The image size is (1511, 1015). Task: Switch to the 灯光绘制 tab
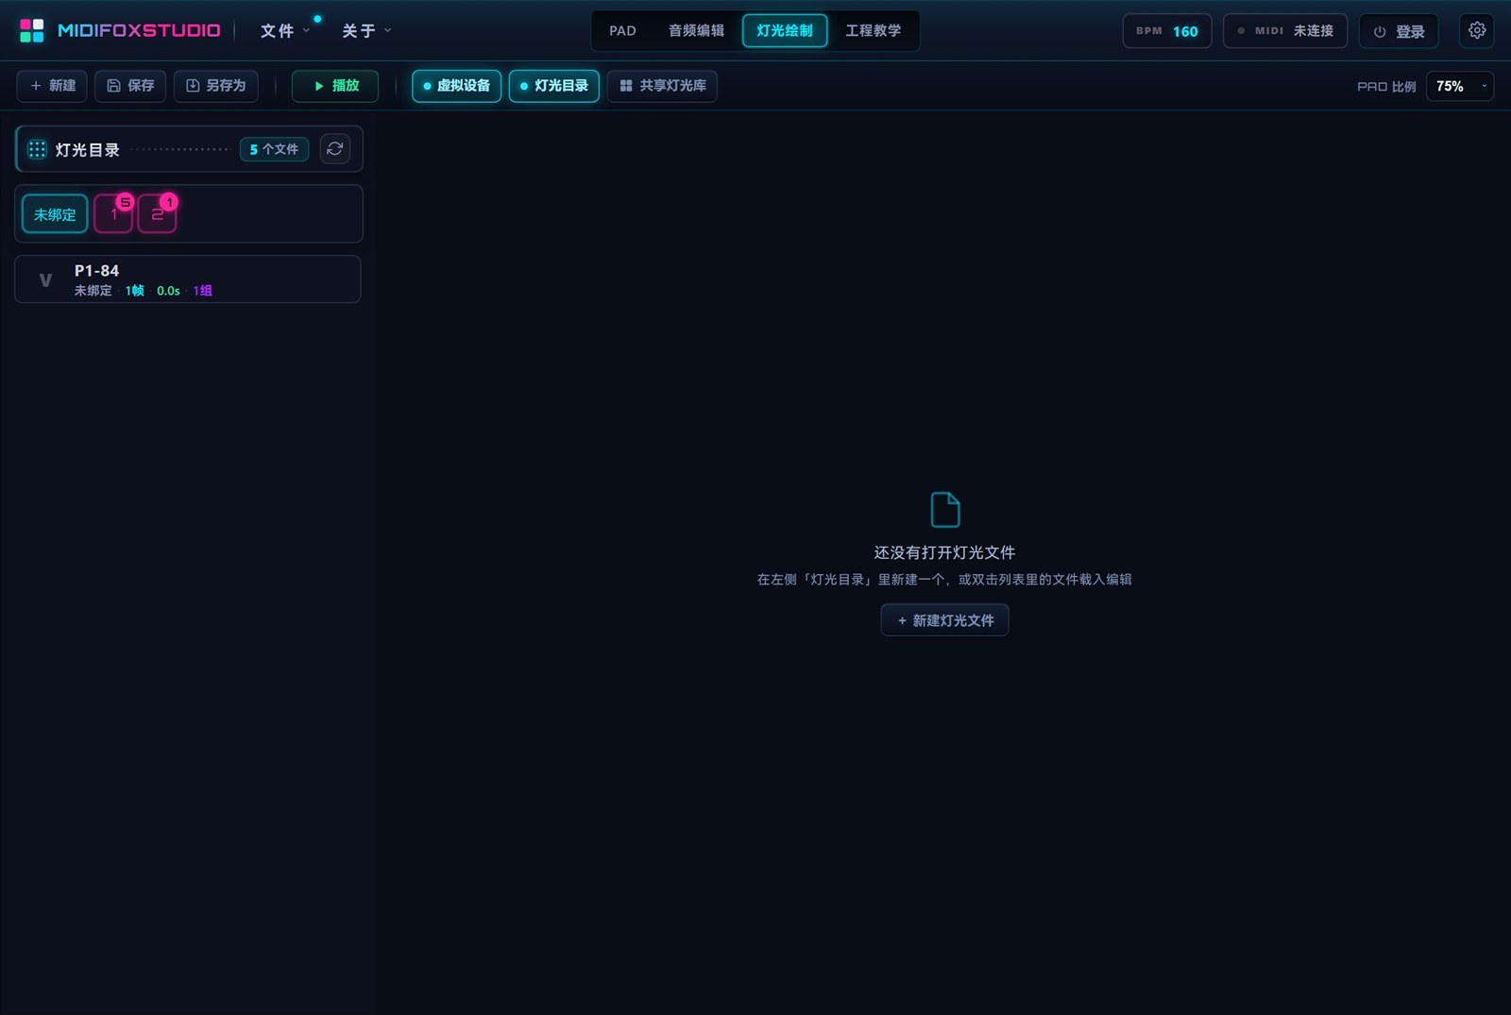point(785,30)
